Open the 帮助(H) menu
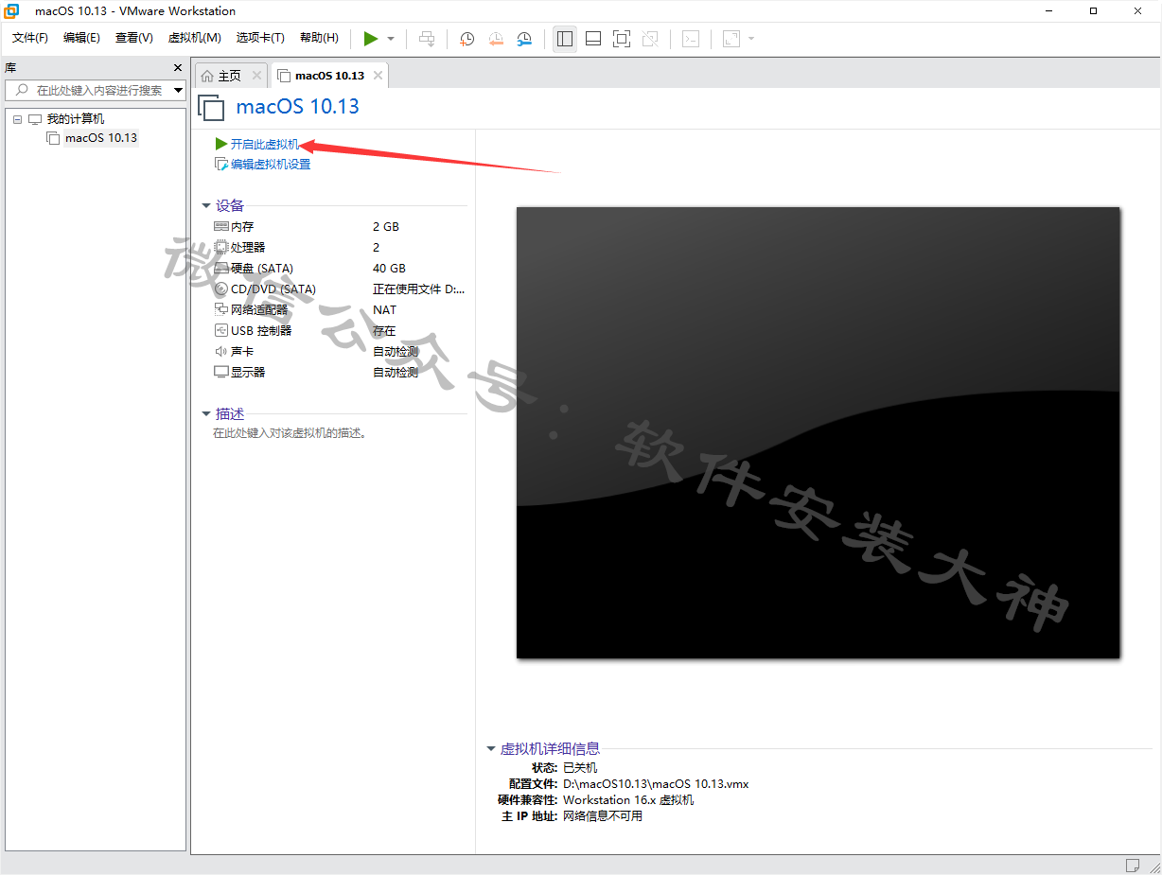 coord(319,38)
